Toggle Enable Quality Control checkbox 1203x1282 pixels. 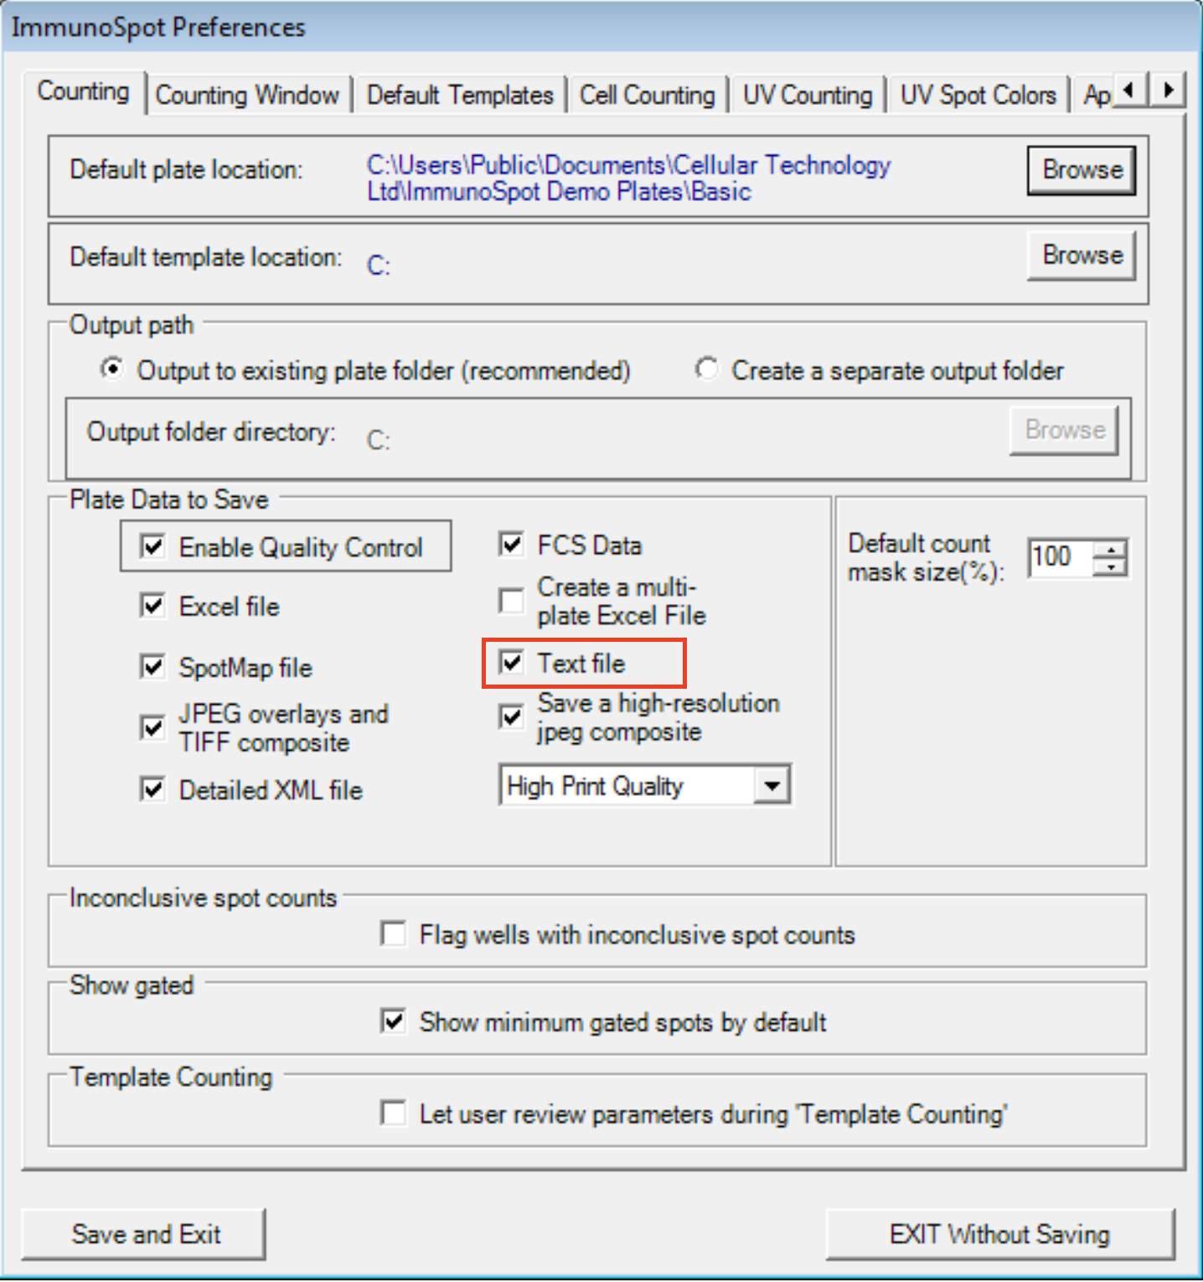pos(152,547)
